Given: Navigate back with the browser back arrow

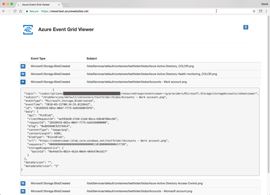Looking at the screenshot, I should coord(3,11).
